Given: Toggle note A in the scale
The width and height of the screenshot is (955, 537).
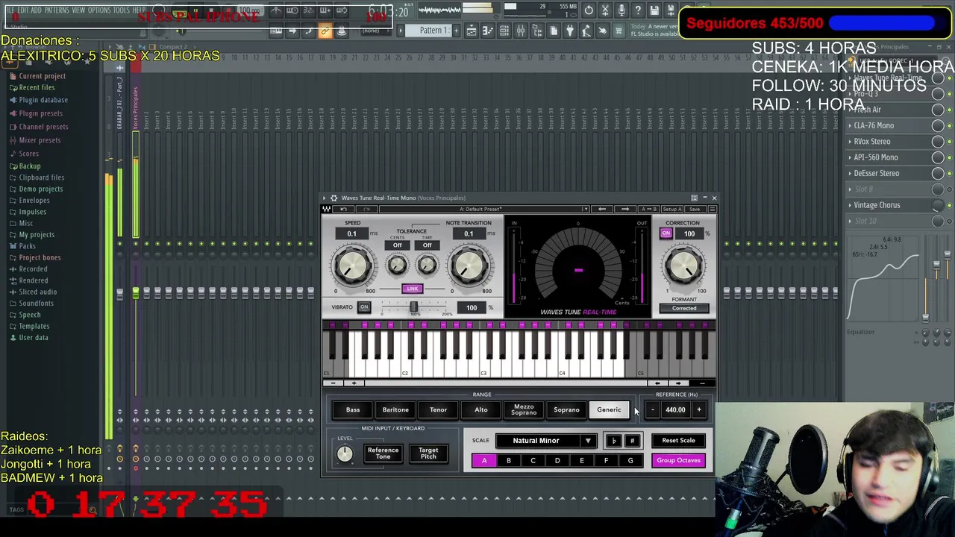Looking at the screenshot, I should (484, 461).
